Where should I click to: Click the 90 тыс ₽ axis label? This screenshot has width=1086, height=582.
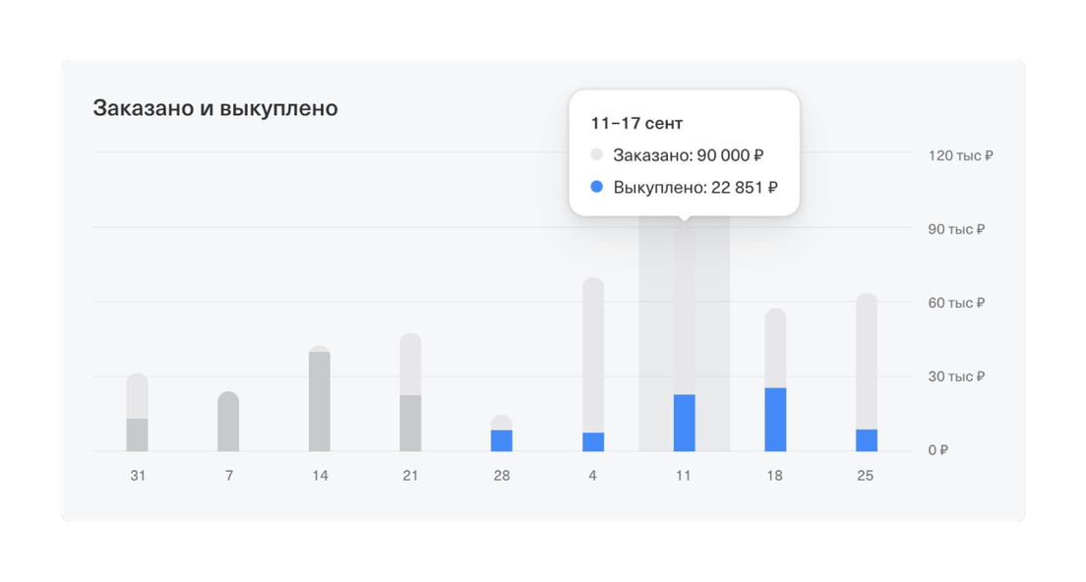[x=956, y=229]
